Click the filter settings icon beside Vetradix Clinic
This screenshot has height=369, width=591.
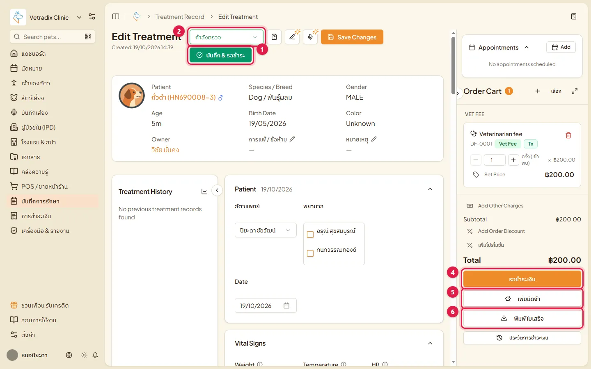pyautogui.click(x=92, y=17)
